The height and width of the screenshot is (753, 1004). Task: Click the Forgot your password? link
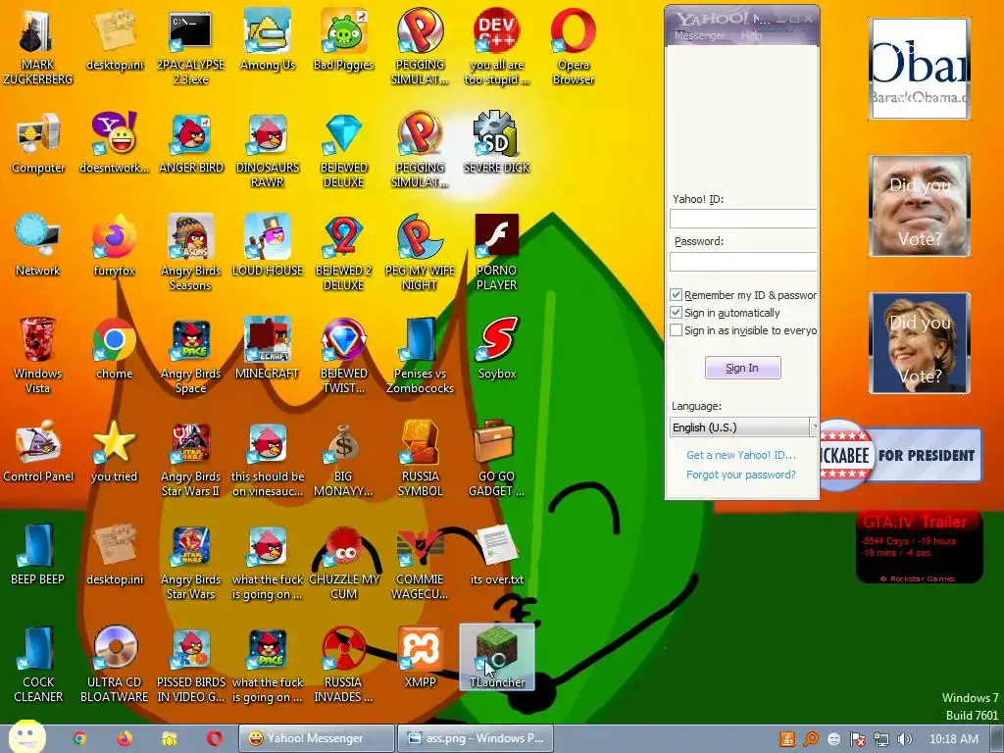click(741, 475)
